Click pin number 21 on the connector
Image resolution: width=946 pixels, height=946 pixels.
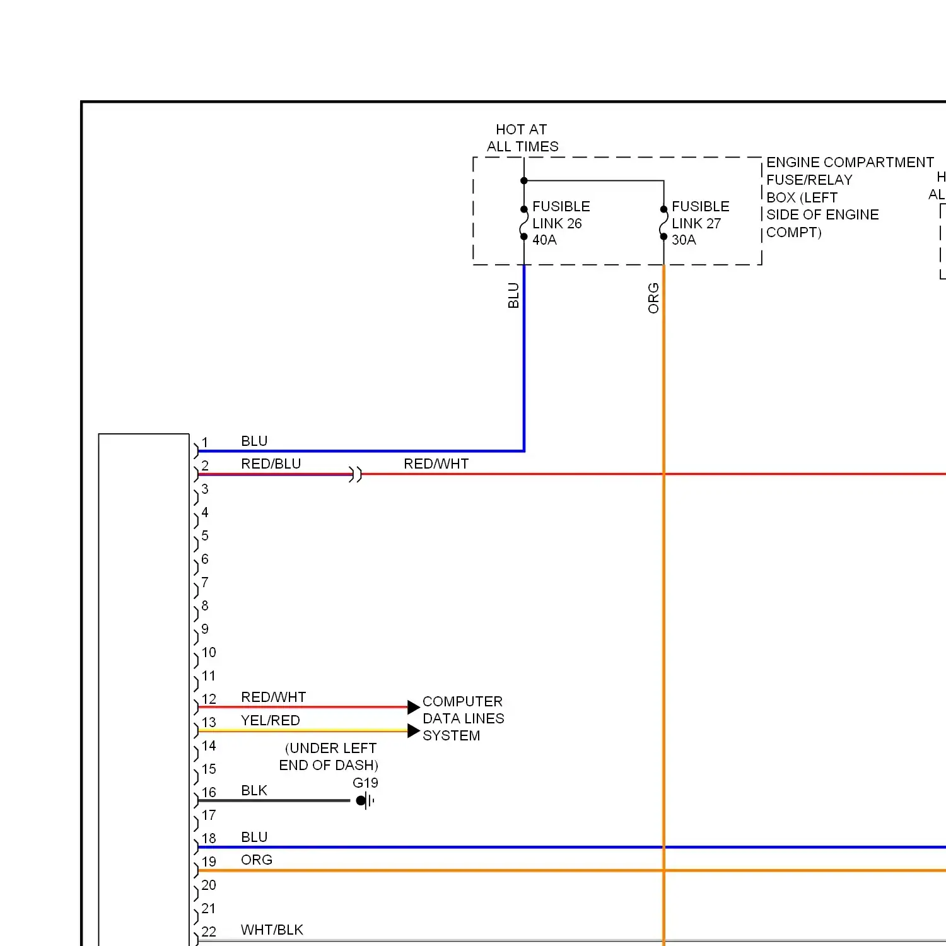(209, 908)
